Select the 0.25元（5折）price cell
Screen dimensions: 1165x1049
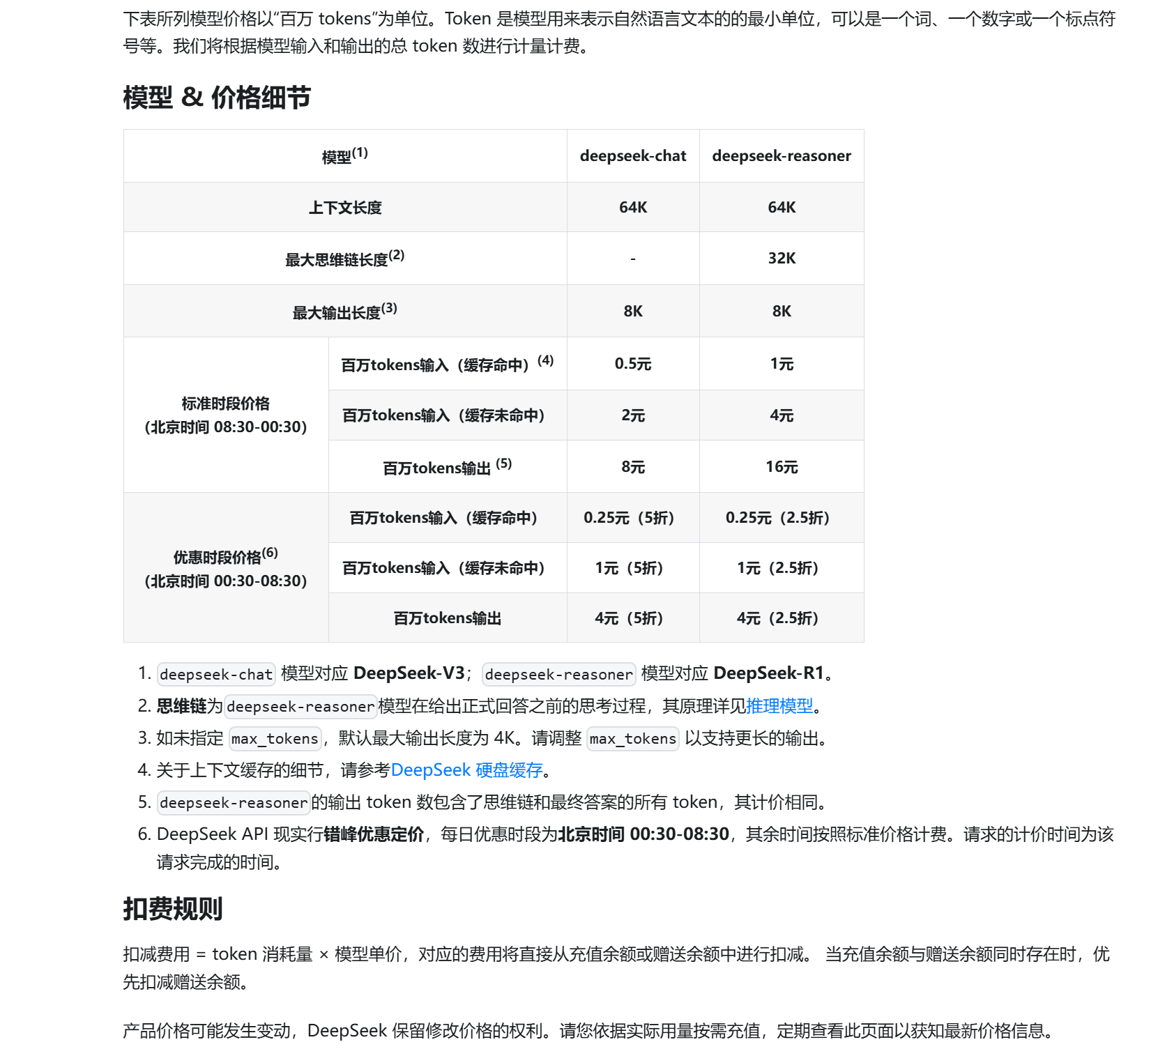coord(633,518)
